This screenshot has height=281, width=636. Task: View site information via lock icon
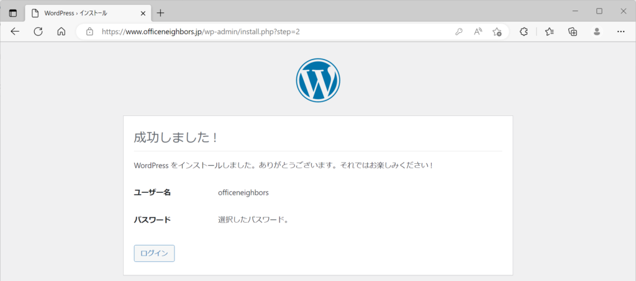89,32
